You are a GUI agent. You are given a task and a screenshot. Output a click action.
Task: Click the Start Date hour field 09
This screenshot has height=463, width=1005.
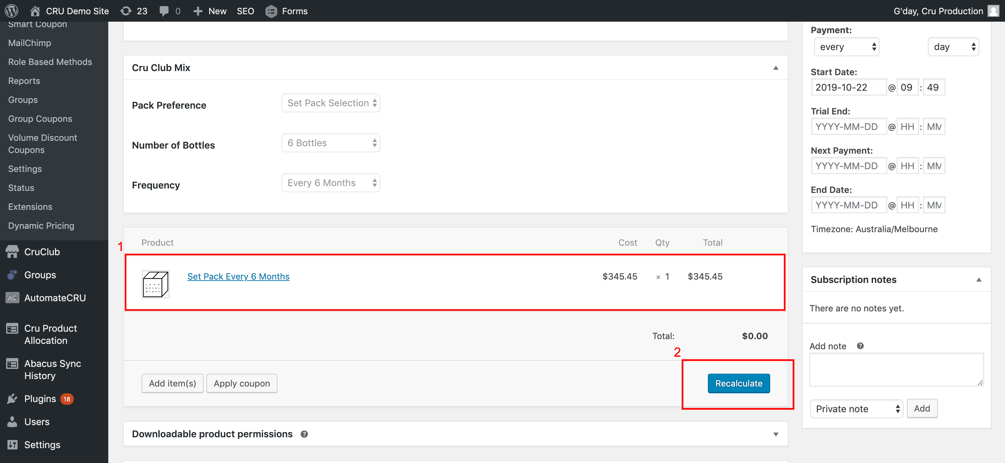(908, 87)
